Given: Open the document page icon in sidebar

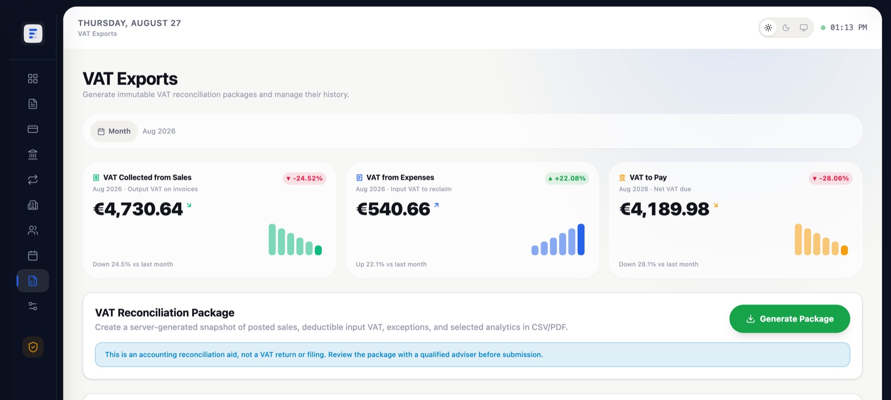Looking at the screenshot, I should pyautogui.click(x=33, y=104).
